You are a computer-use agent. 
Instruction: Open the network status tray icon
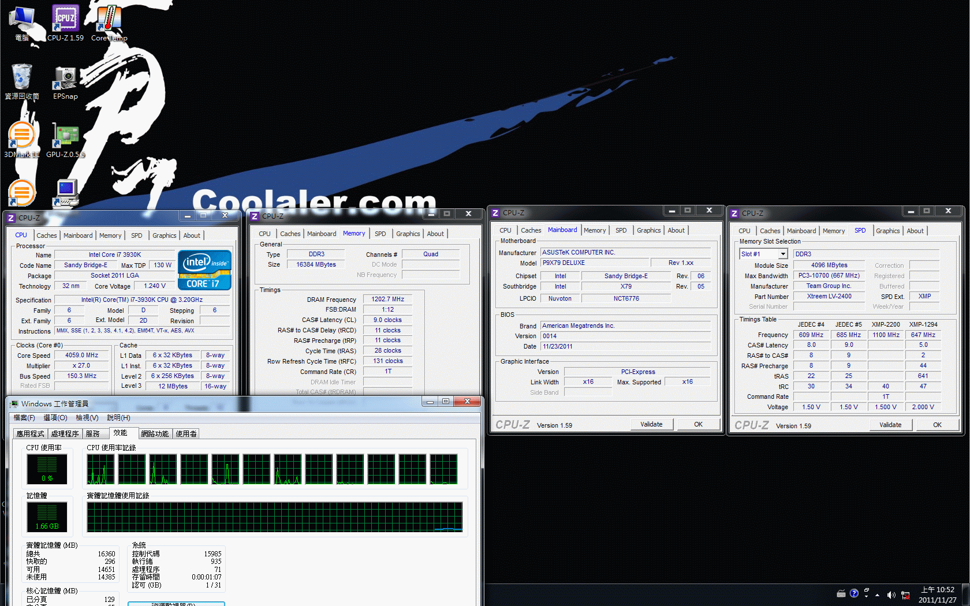pyautogui.click(x=905, y=595)
